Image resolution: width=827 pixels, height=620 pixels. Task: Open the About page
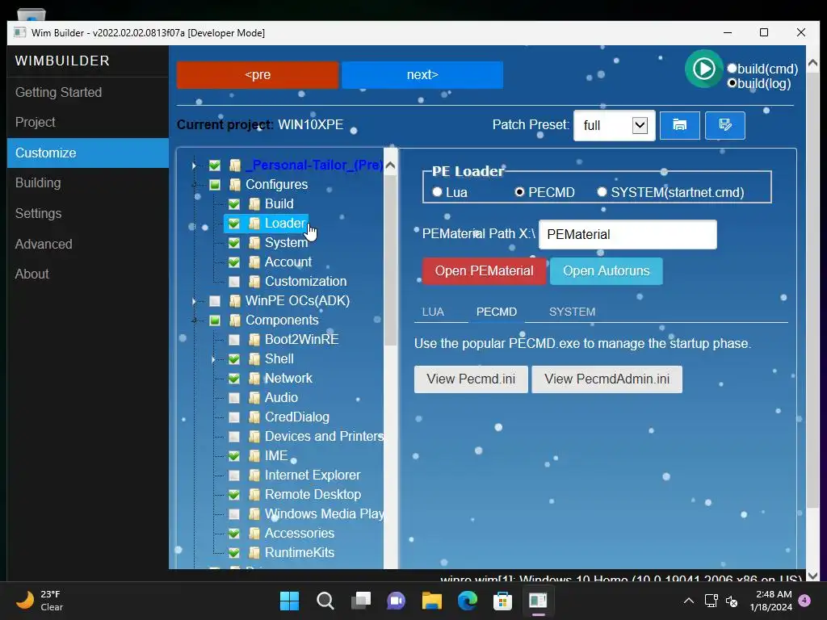(x=88, y=274)
